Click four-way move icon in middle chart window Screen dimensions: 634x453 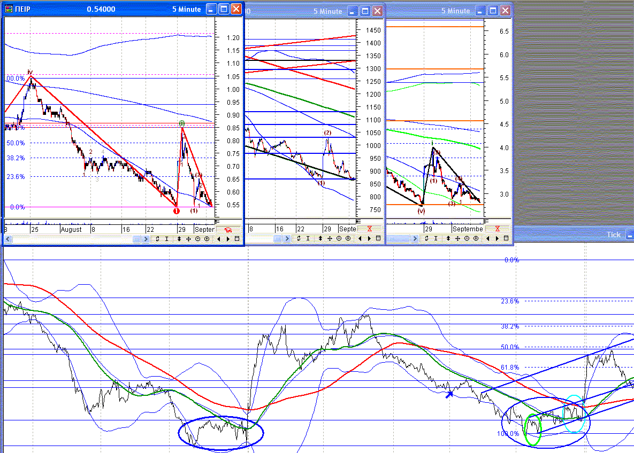coord(330,238)
